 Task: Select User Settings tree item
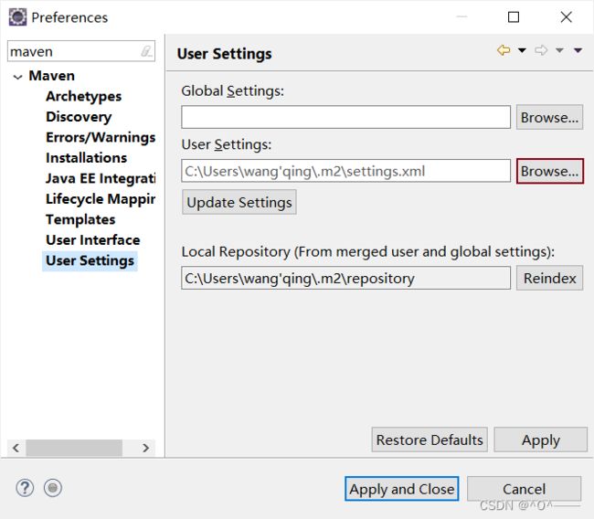click(90, 260)
